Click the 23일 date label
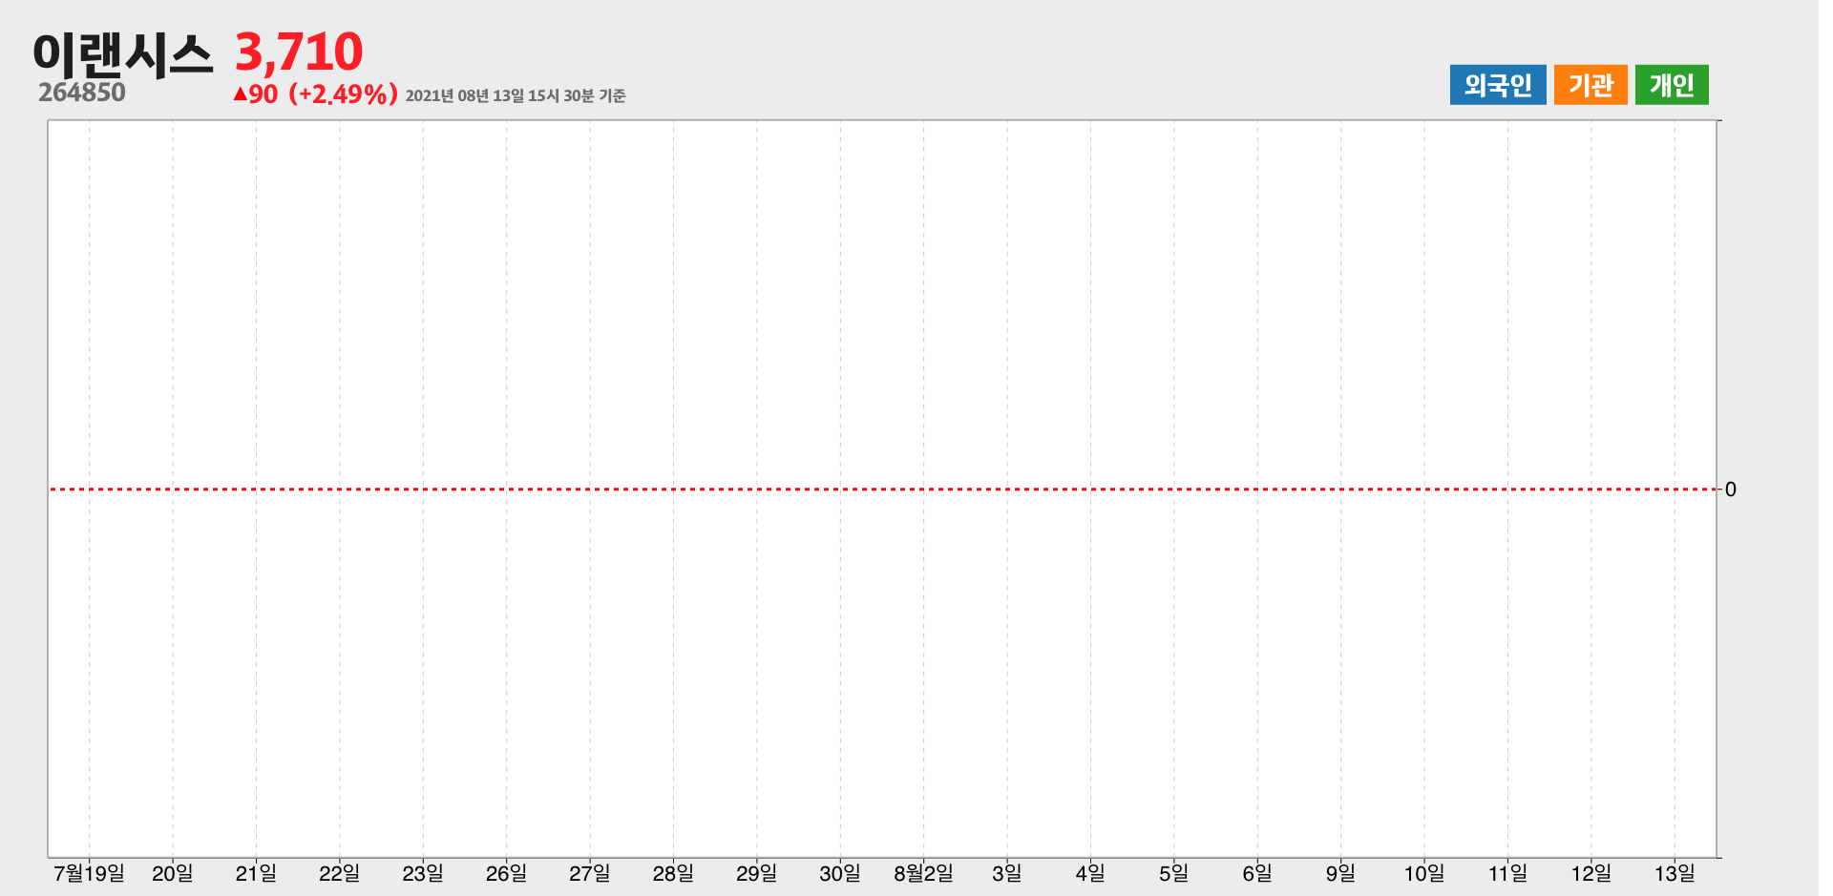Viewport: 1833px width, 896px height. pos(423,873)
